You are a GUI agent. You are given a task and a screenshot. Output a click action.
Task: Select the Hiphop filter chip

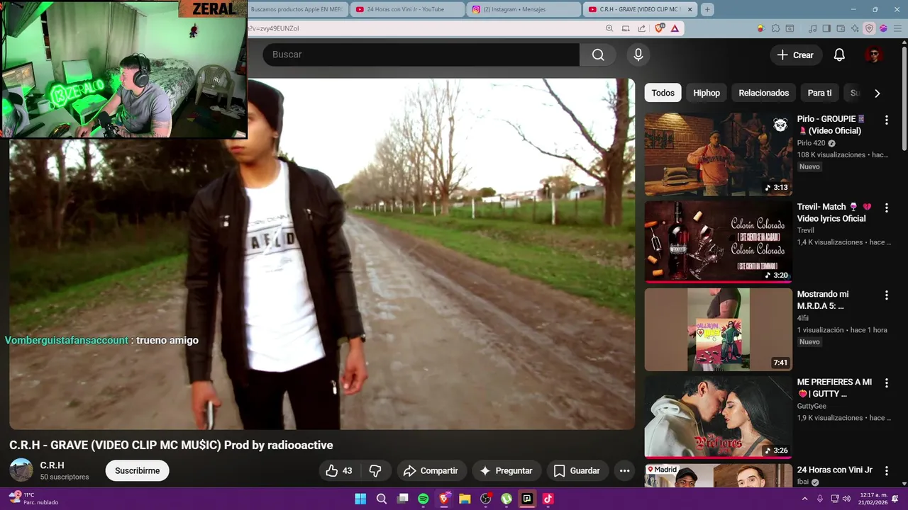click(x=707, y=93)
